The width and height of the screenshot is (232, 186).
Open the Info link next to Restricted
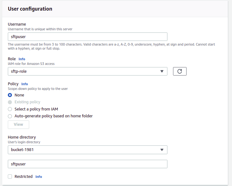[x=39, y=177]
